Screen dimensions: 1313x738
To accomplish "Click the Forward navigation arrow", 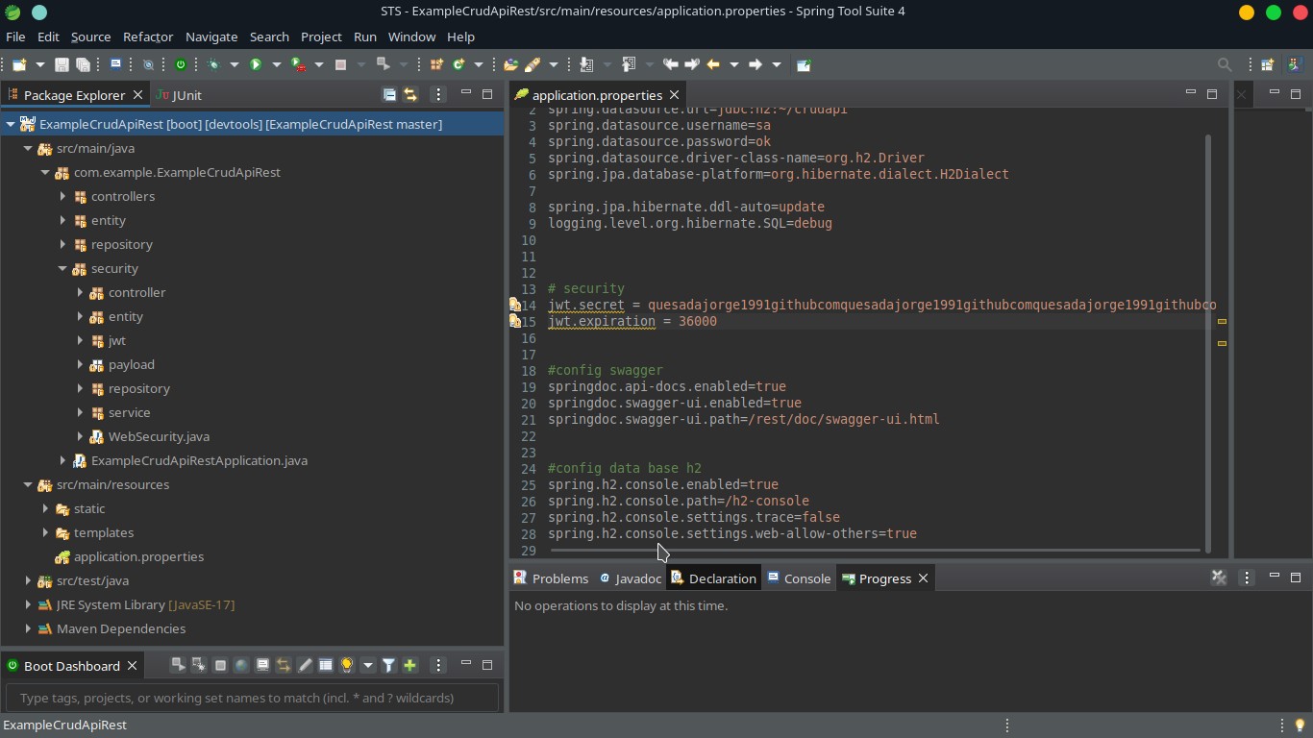I will coord(756,64).
